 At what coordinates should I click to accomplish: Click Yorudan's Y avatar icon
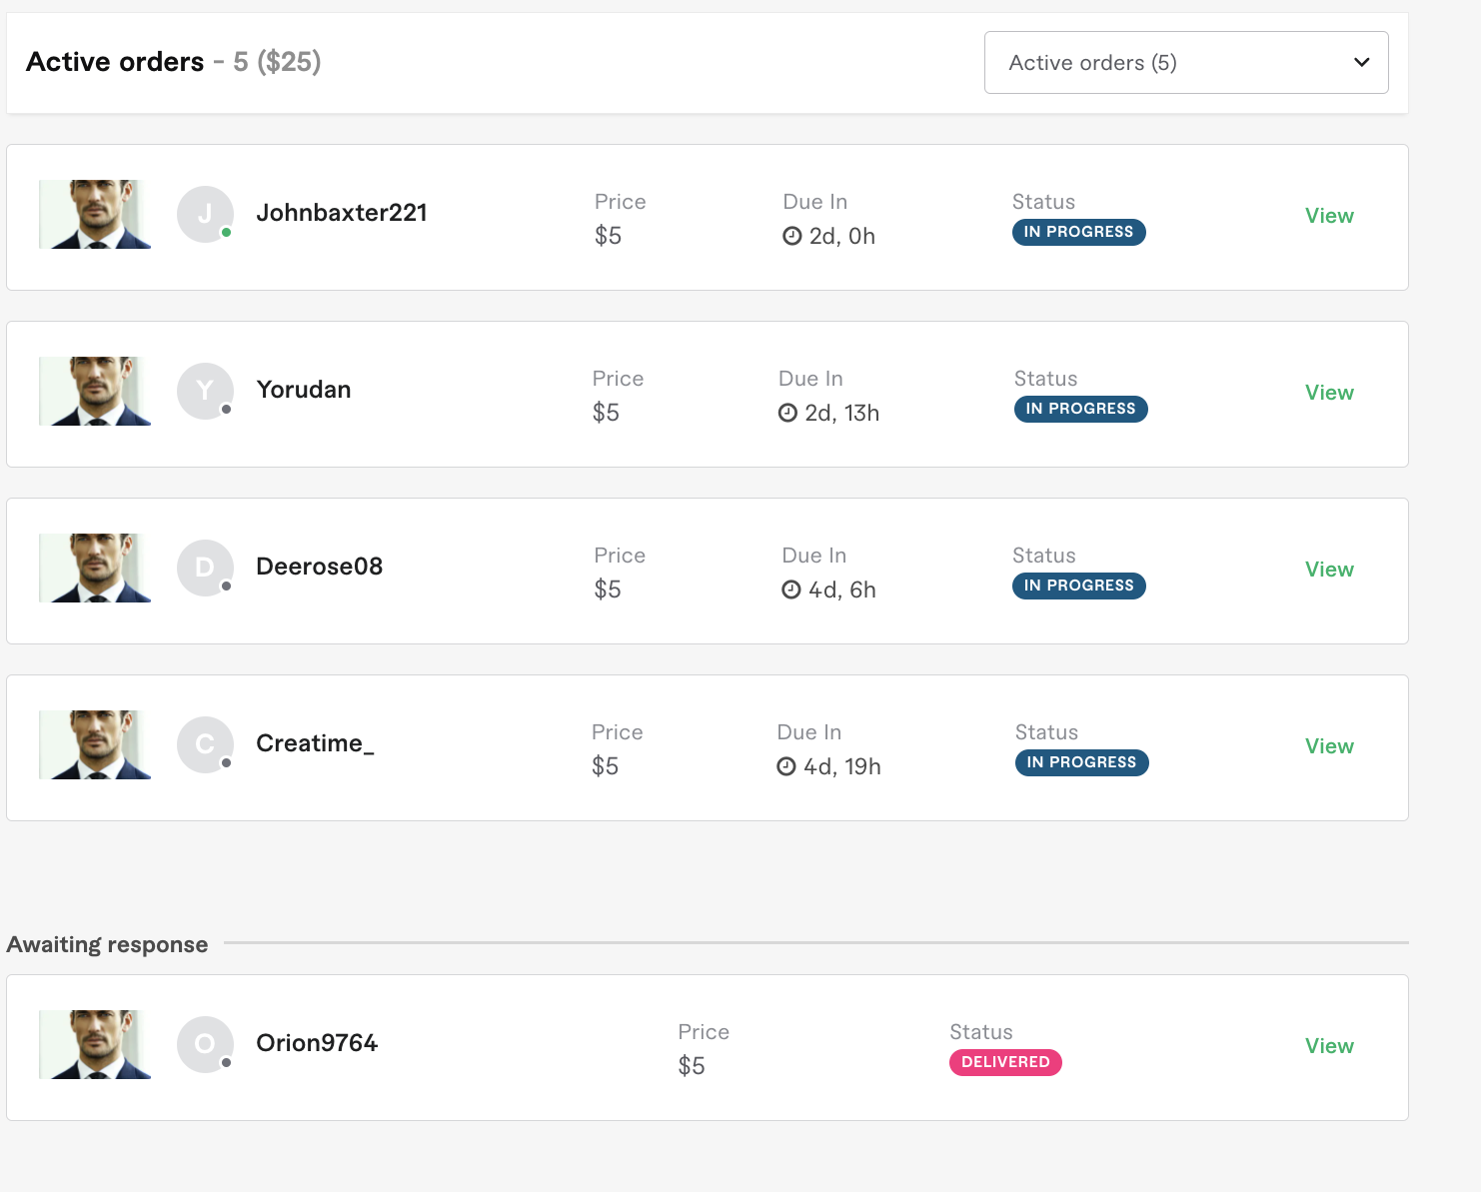click(x=205, y=391)
